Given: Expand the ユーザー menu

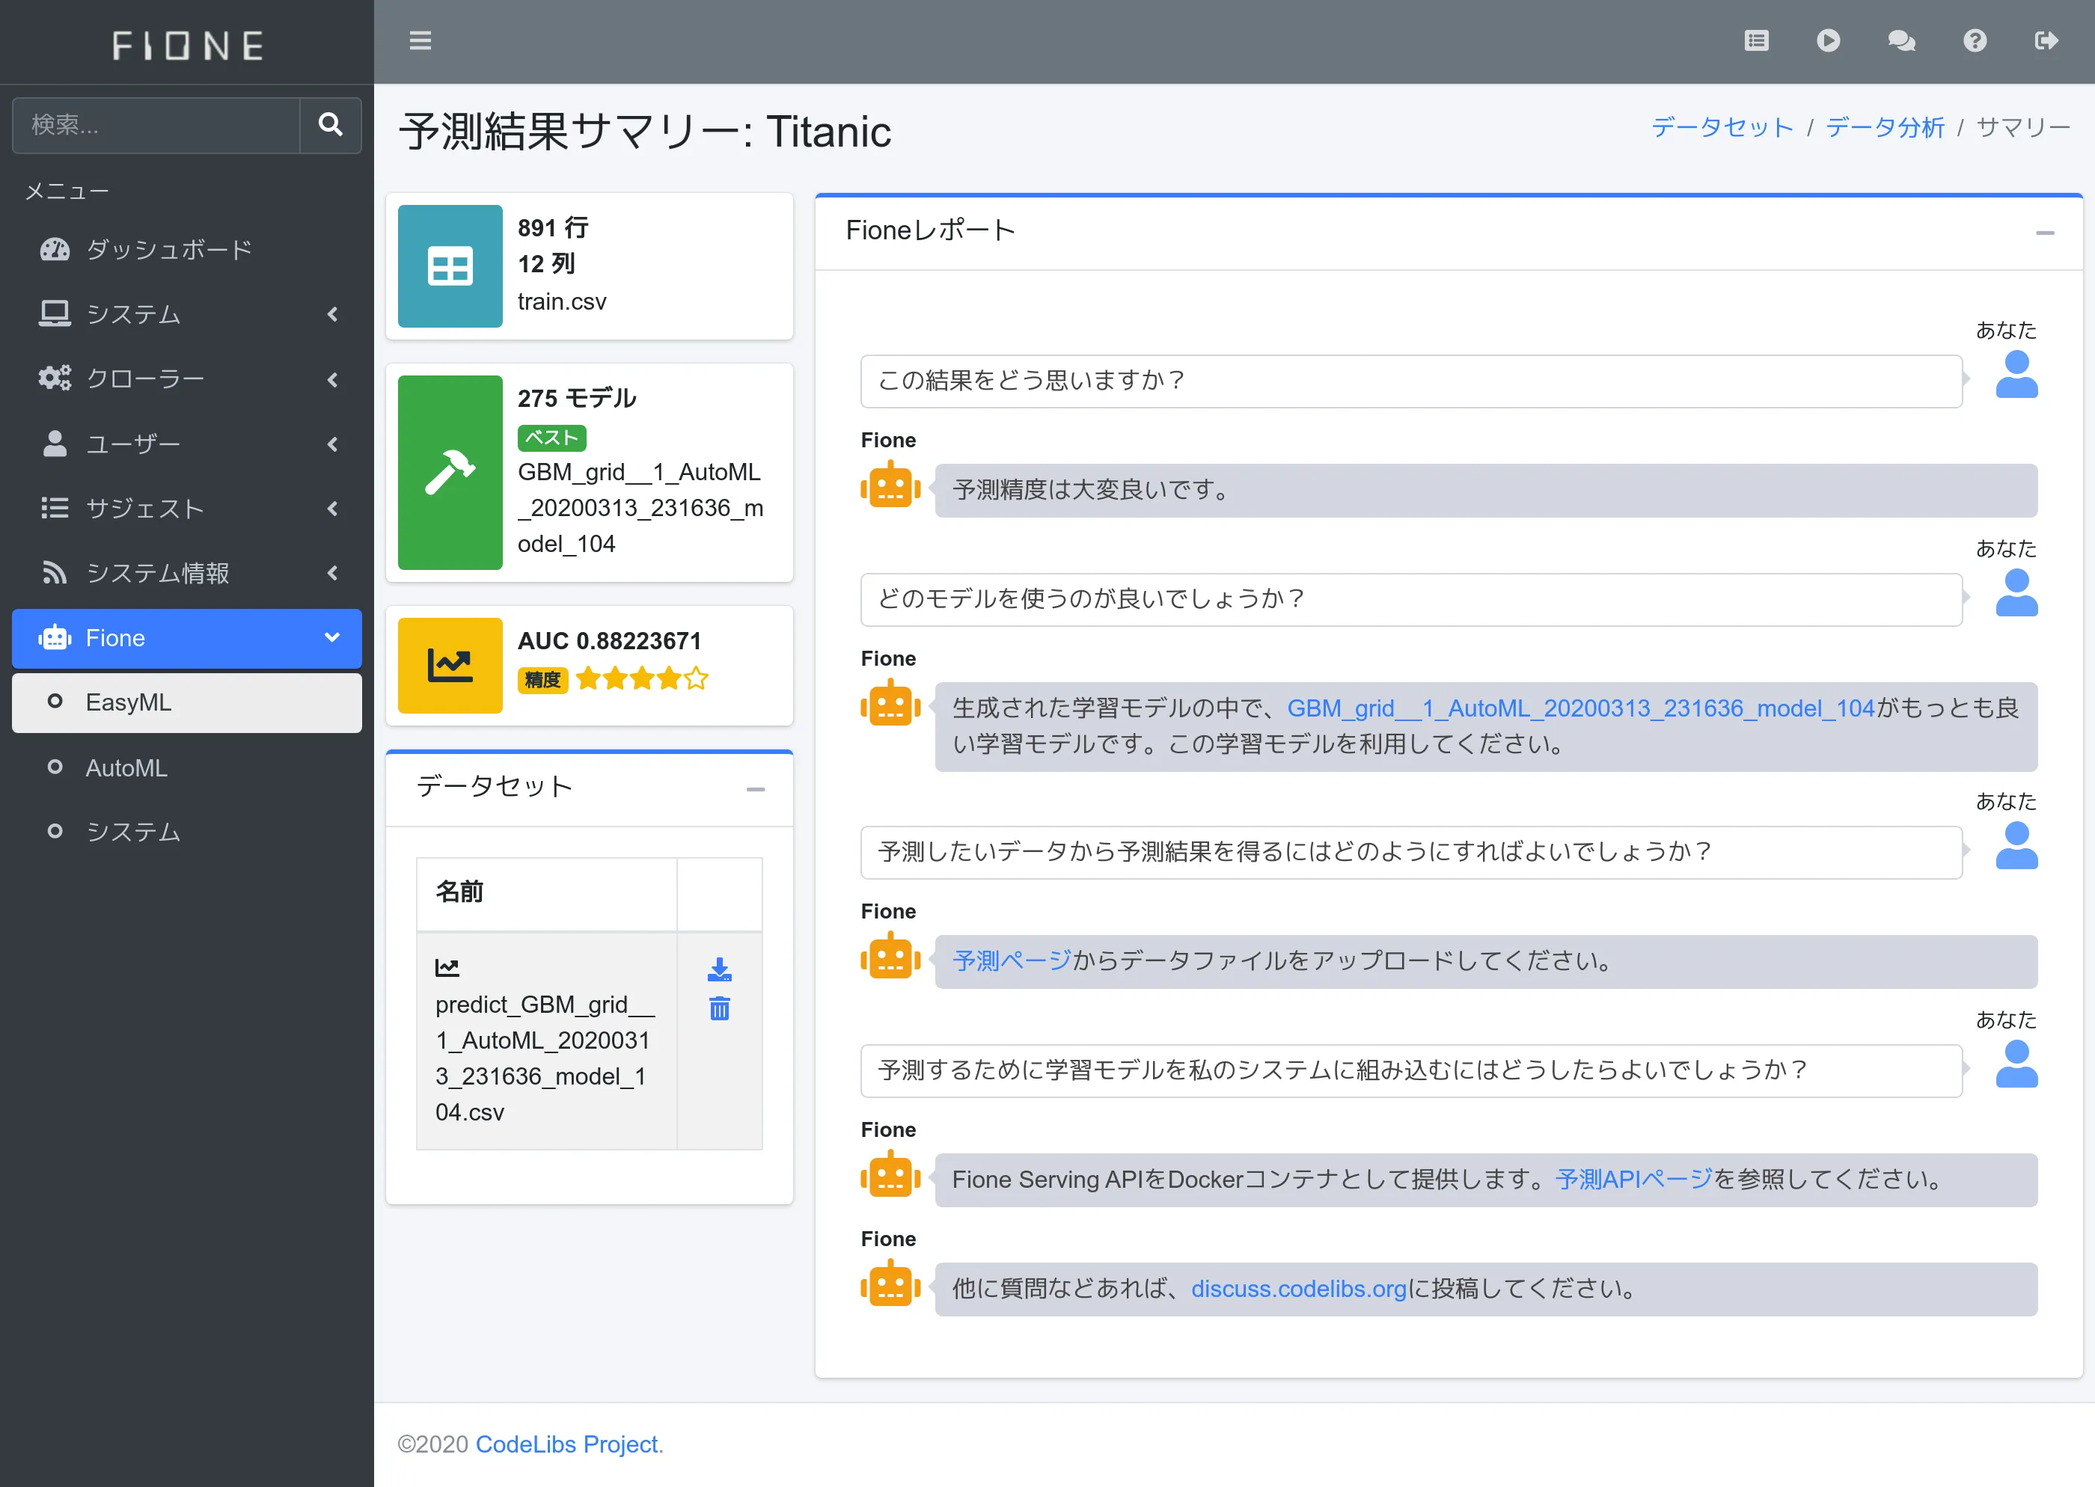Looking at the screenshot, I should [x=187, y=444].
